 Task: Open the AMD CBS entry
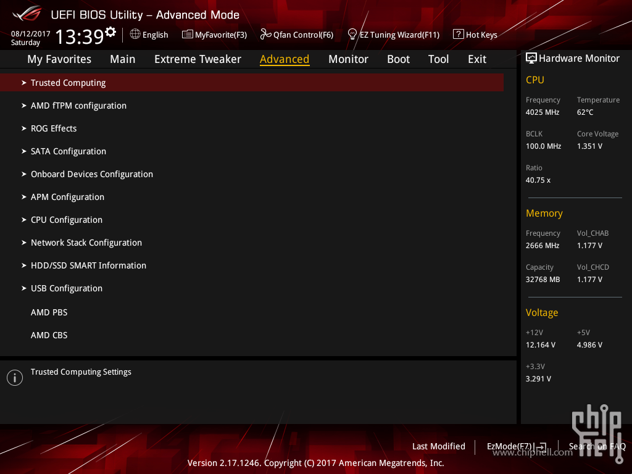coord(49,335)
